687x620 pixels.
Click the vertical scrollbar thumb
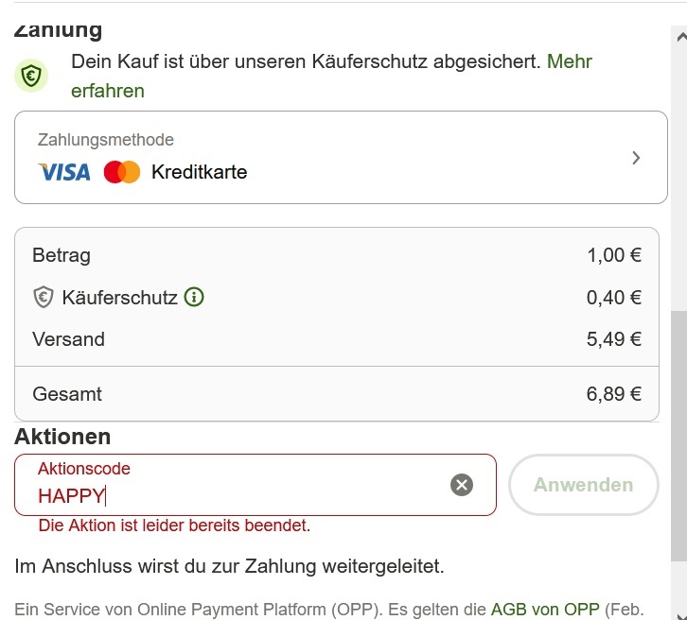coord(678,436)
